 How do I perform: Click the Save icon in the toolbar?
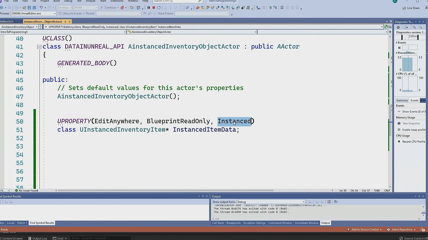[29, 7]
